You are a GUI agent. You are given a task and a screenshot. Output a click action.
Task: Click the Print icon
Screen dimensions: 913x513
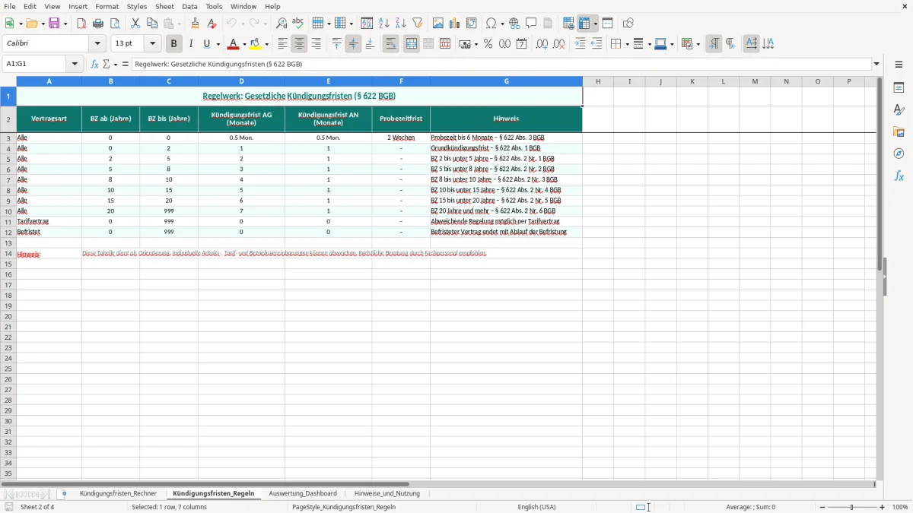(98, 24)
